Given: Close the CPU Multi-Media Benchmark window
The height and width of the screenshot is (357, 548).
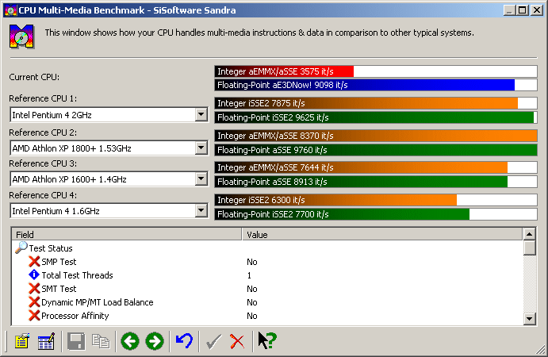Looking at the screenshot, I should [536, 10].
